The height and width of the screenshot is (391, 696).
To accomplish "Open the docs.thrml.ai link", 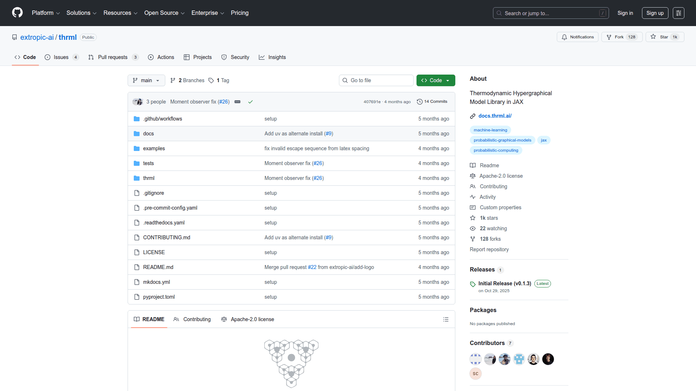I will click(495, 116).
